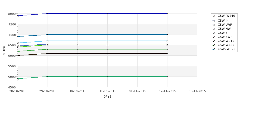Click the CSW- W320 legend marker icon
265x116 pixels.
tap(214, 49)
